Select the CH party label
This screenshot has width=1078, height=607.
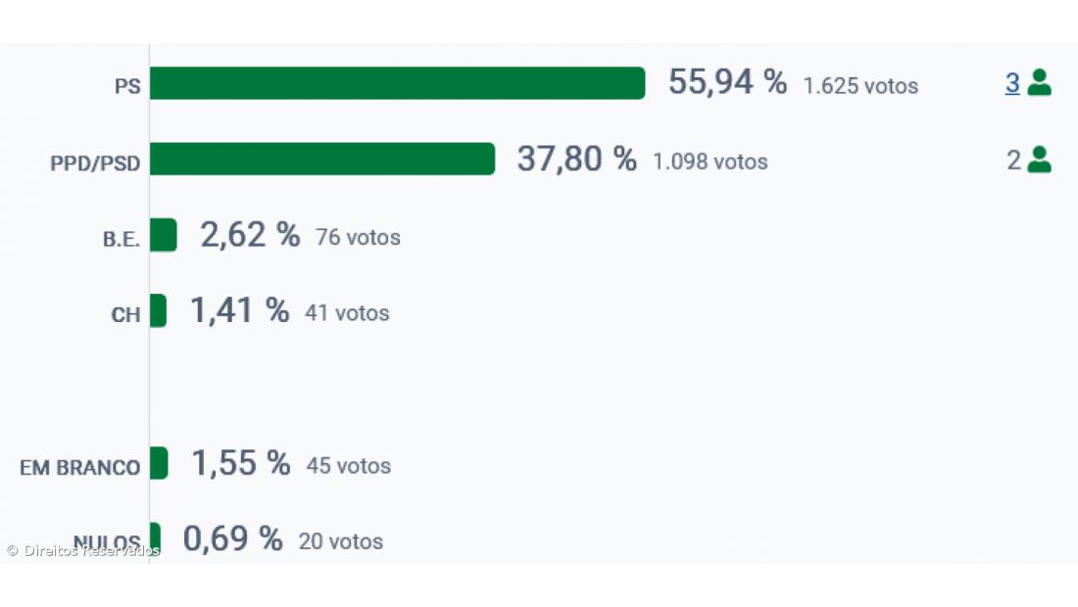coord(125,315)
